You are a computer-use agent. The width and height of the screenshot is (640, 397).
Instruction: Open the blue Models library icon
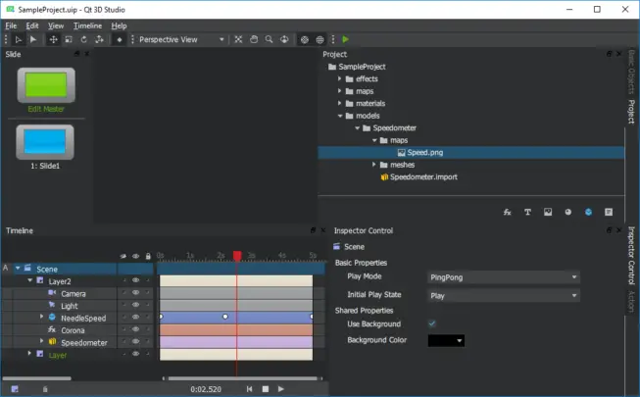[589, 212]
